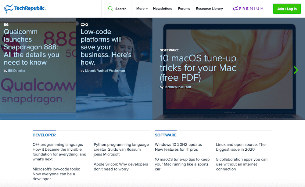Open the macOS tune-up tips sports car article

tap(182, 164)
